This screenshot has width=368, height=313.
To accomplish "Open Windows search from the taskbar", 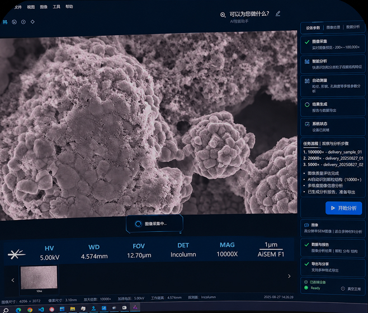I will [6, 310].
